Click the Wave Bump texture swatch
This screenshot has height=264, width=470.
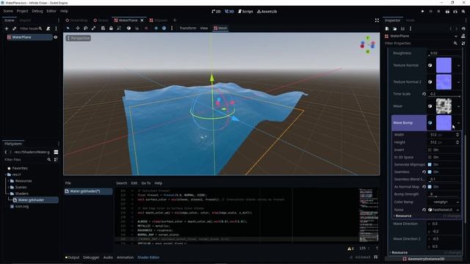[444, 122]
